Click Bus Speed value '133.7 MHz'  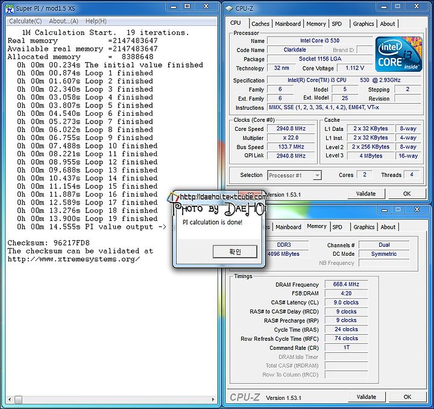[291, 147]
